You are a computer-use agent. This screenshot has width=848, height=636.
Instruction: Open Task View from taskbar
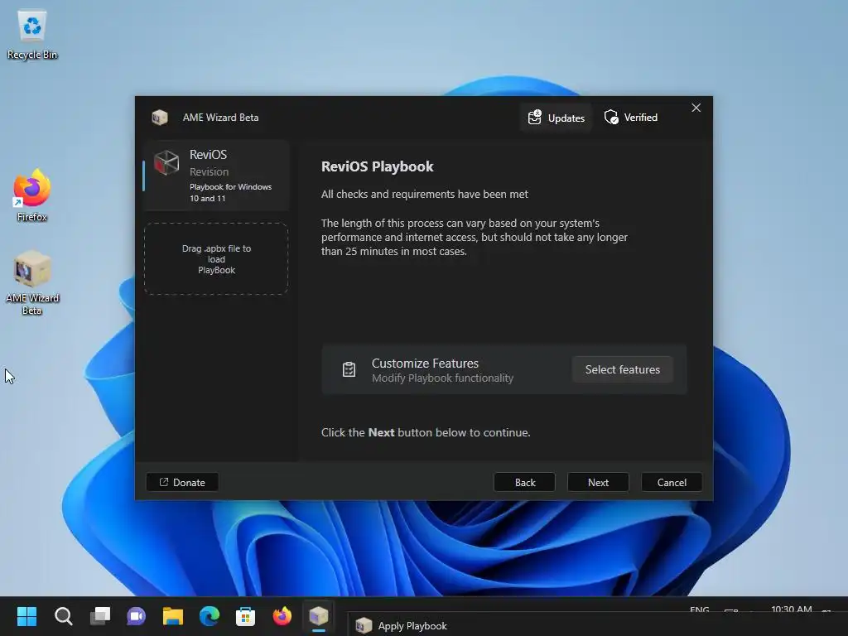point(100,616)
